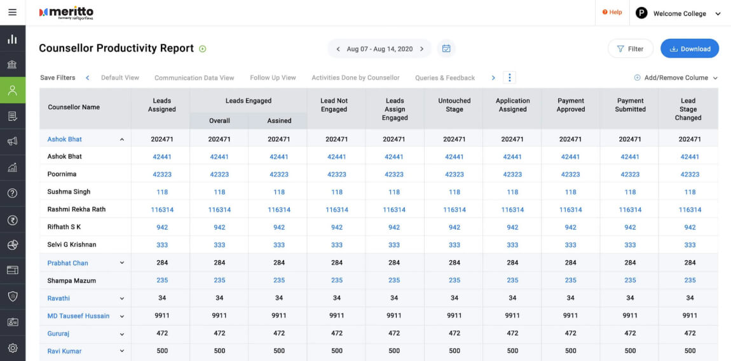Image resolution: width=731 pixels, height=361 pixels.
Task: Open the Help link
Action: [612, 13]
